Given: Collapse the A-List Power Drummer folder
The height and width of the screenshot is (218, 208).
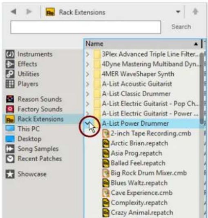Looking at the screenshot, I should (x=87, y=123).
